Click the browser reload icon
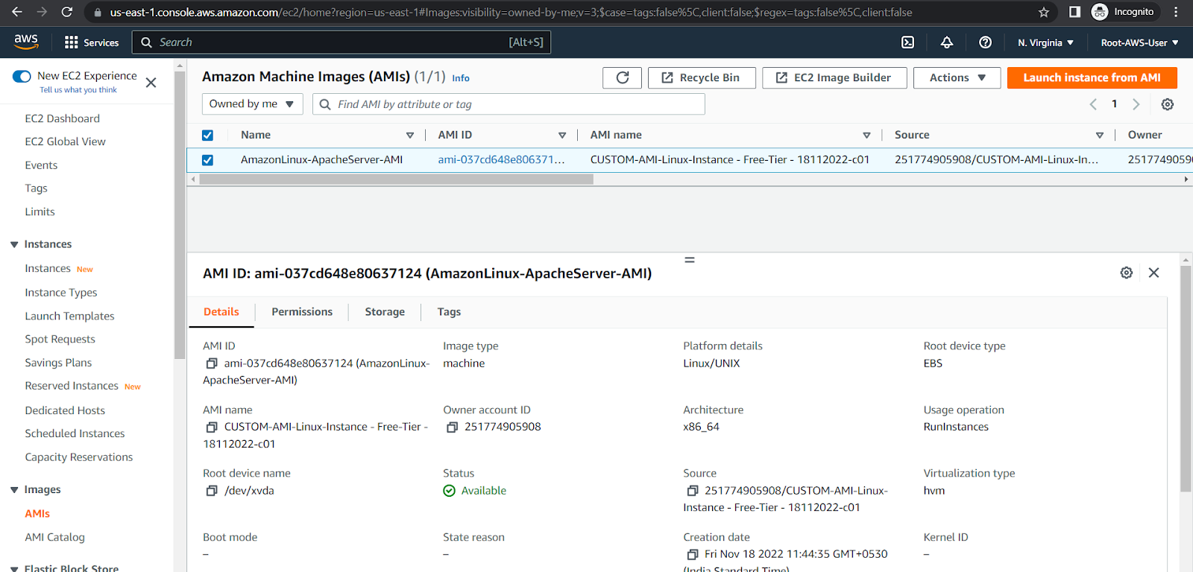This screenshot has height=572, width=1193. click(x=66, y=12)
